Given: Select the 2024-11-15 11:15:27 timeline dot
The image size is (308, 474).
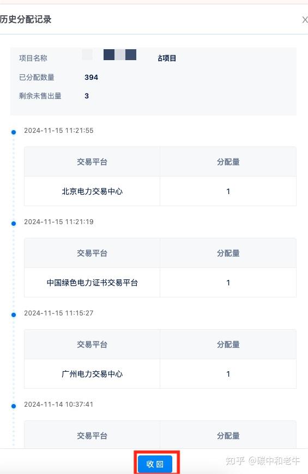Looking at the screenshot, I should point(14,315).
